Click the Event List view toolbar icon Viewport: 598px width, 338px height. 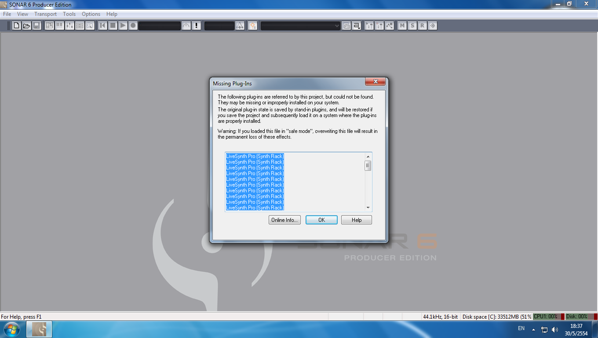(80, 26)
